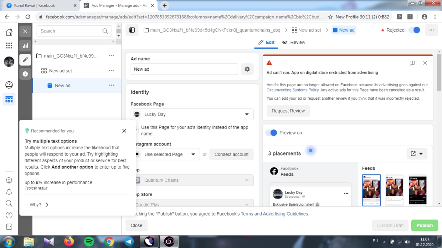Open the Facebook Page Lucky Day dropdown
The image size is (442, 248).
(x=192, y=114)
